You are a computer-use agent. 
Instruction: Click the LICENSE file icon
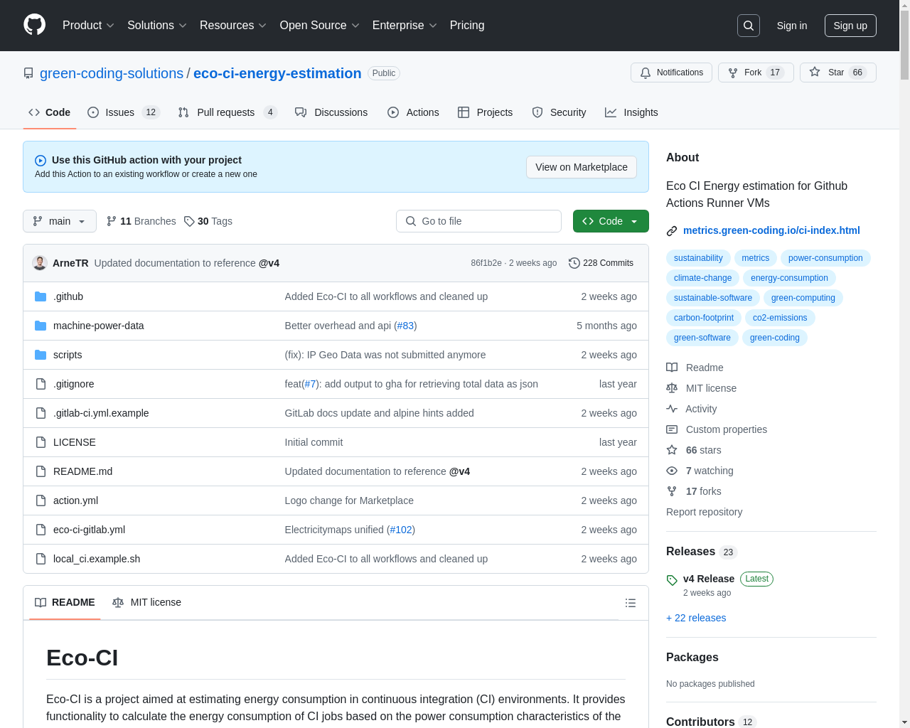pyautogui.click(x=41, y=442)
